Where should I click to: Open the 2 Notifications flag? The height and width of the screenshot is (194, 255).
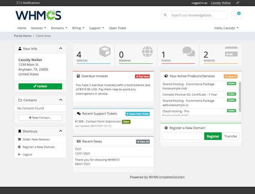(28, 3)
